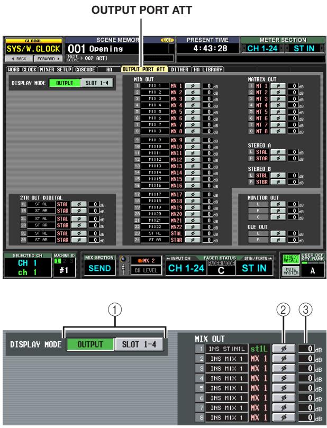Viewport: 327px width, 428px height.
Task: Toggle phase button for MX12
Action: [193, 160]
